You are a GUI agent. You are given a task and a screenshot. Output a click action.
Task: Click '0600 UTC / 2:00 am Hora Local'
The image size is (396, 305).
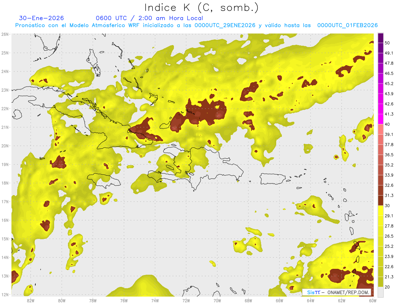[149, 18]
